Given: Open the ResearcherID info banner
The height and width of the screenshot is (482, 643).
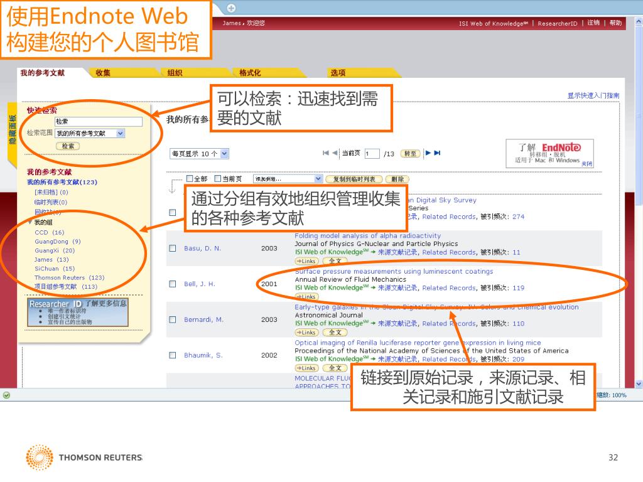Looking at the screenshot, I should pos(78,312).
